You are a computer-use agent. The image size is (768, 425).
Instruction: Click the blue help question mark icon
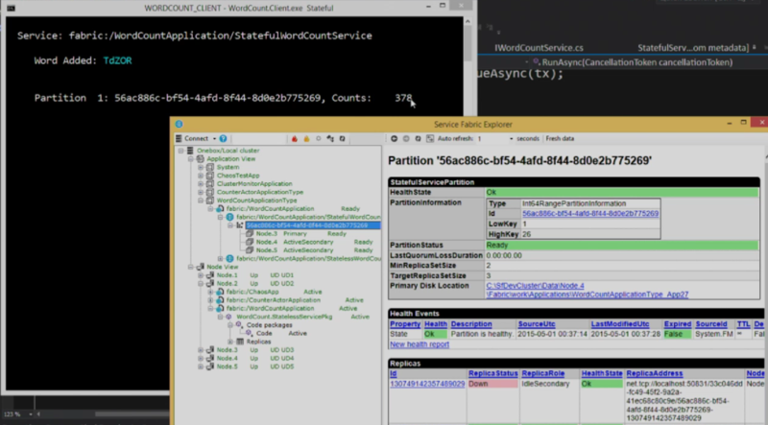pos(224,138)
